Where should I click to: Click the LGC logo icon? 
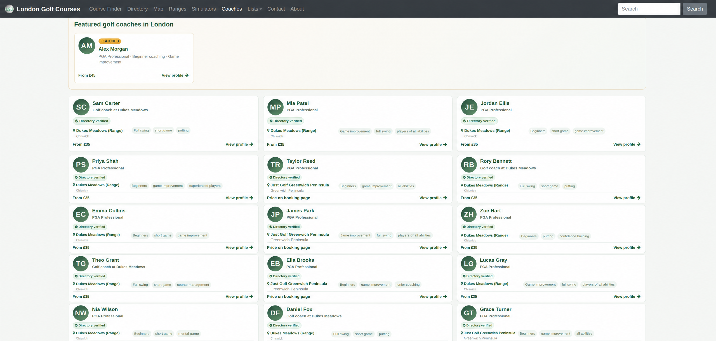tap(9, 9)
